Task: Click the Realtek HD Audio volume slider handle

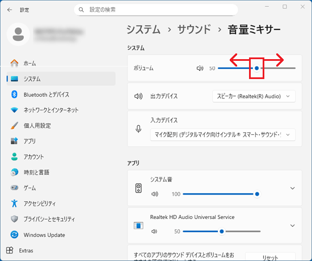Action: click(x=222, y=231)
